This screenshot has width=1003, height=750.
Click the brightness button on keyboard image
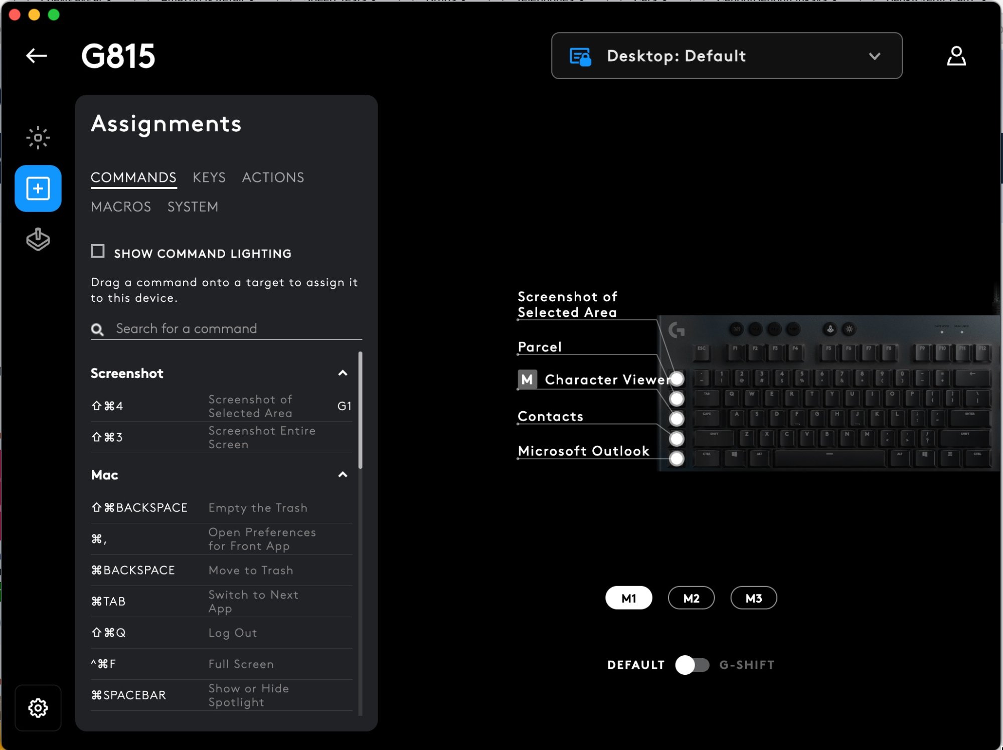point(849,329)
